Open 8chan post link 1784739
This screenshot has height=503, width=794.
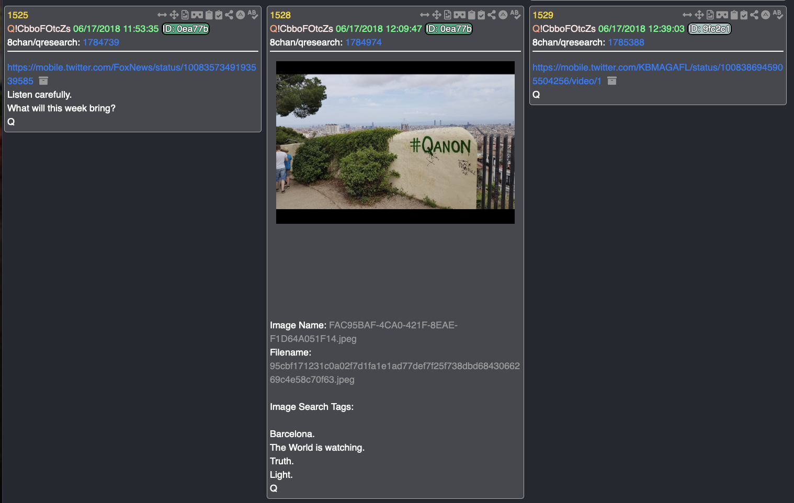(x=101, y=42)
